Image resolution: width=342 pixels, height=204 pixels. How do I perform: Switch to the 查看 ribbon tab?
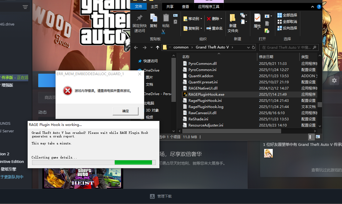(186, 6)
